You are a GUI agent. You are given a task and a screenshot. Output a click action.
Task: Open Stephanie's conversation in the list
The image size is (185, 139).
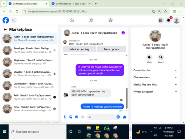click(x=29, y=62)
